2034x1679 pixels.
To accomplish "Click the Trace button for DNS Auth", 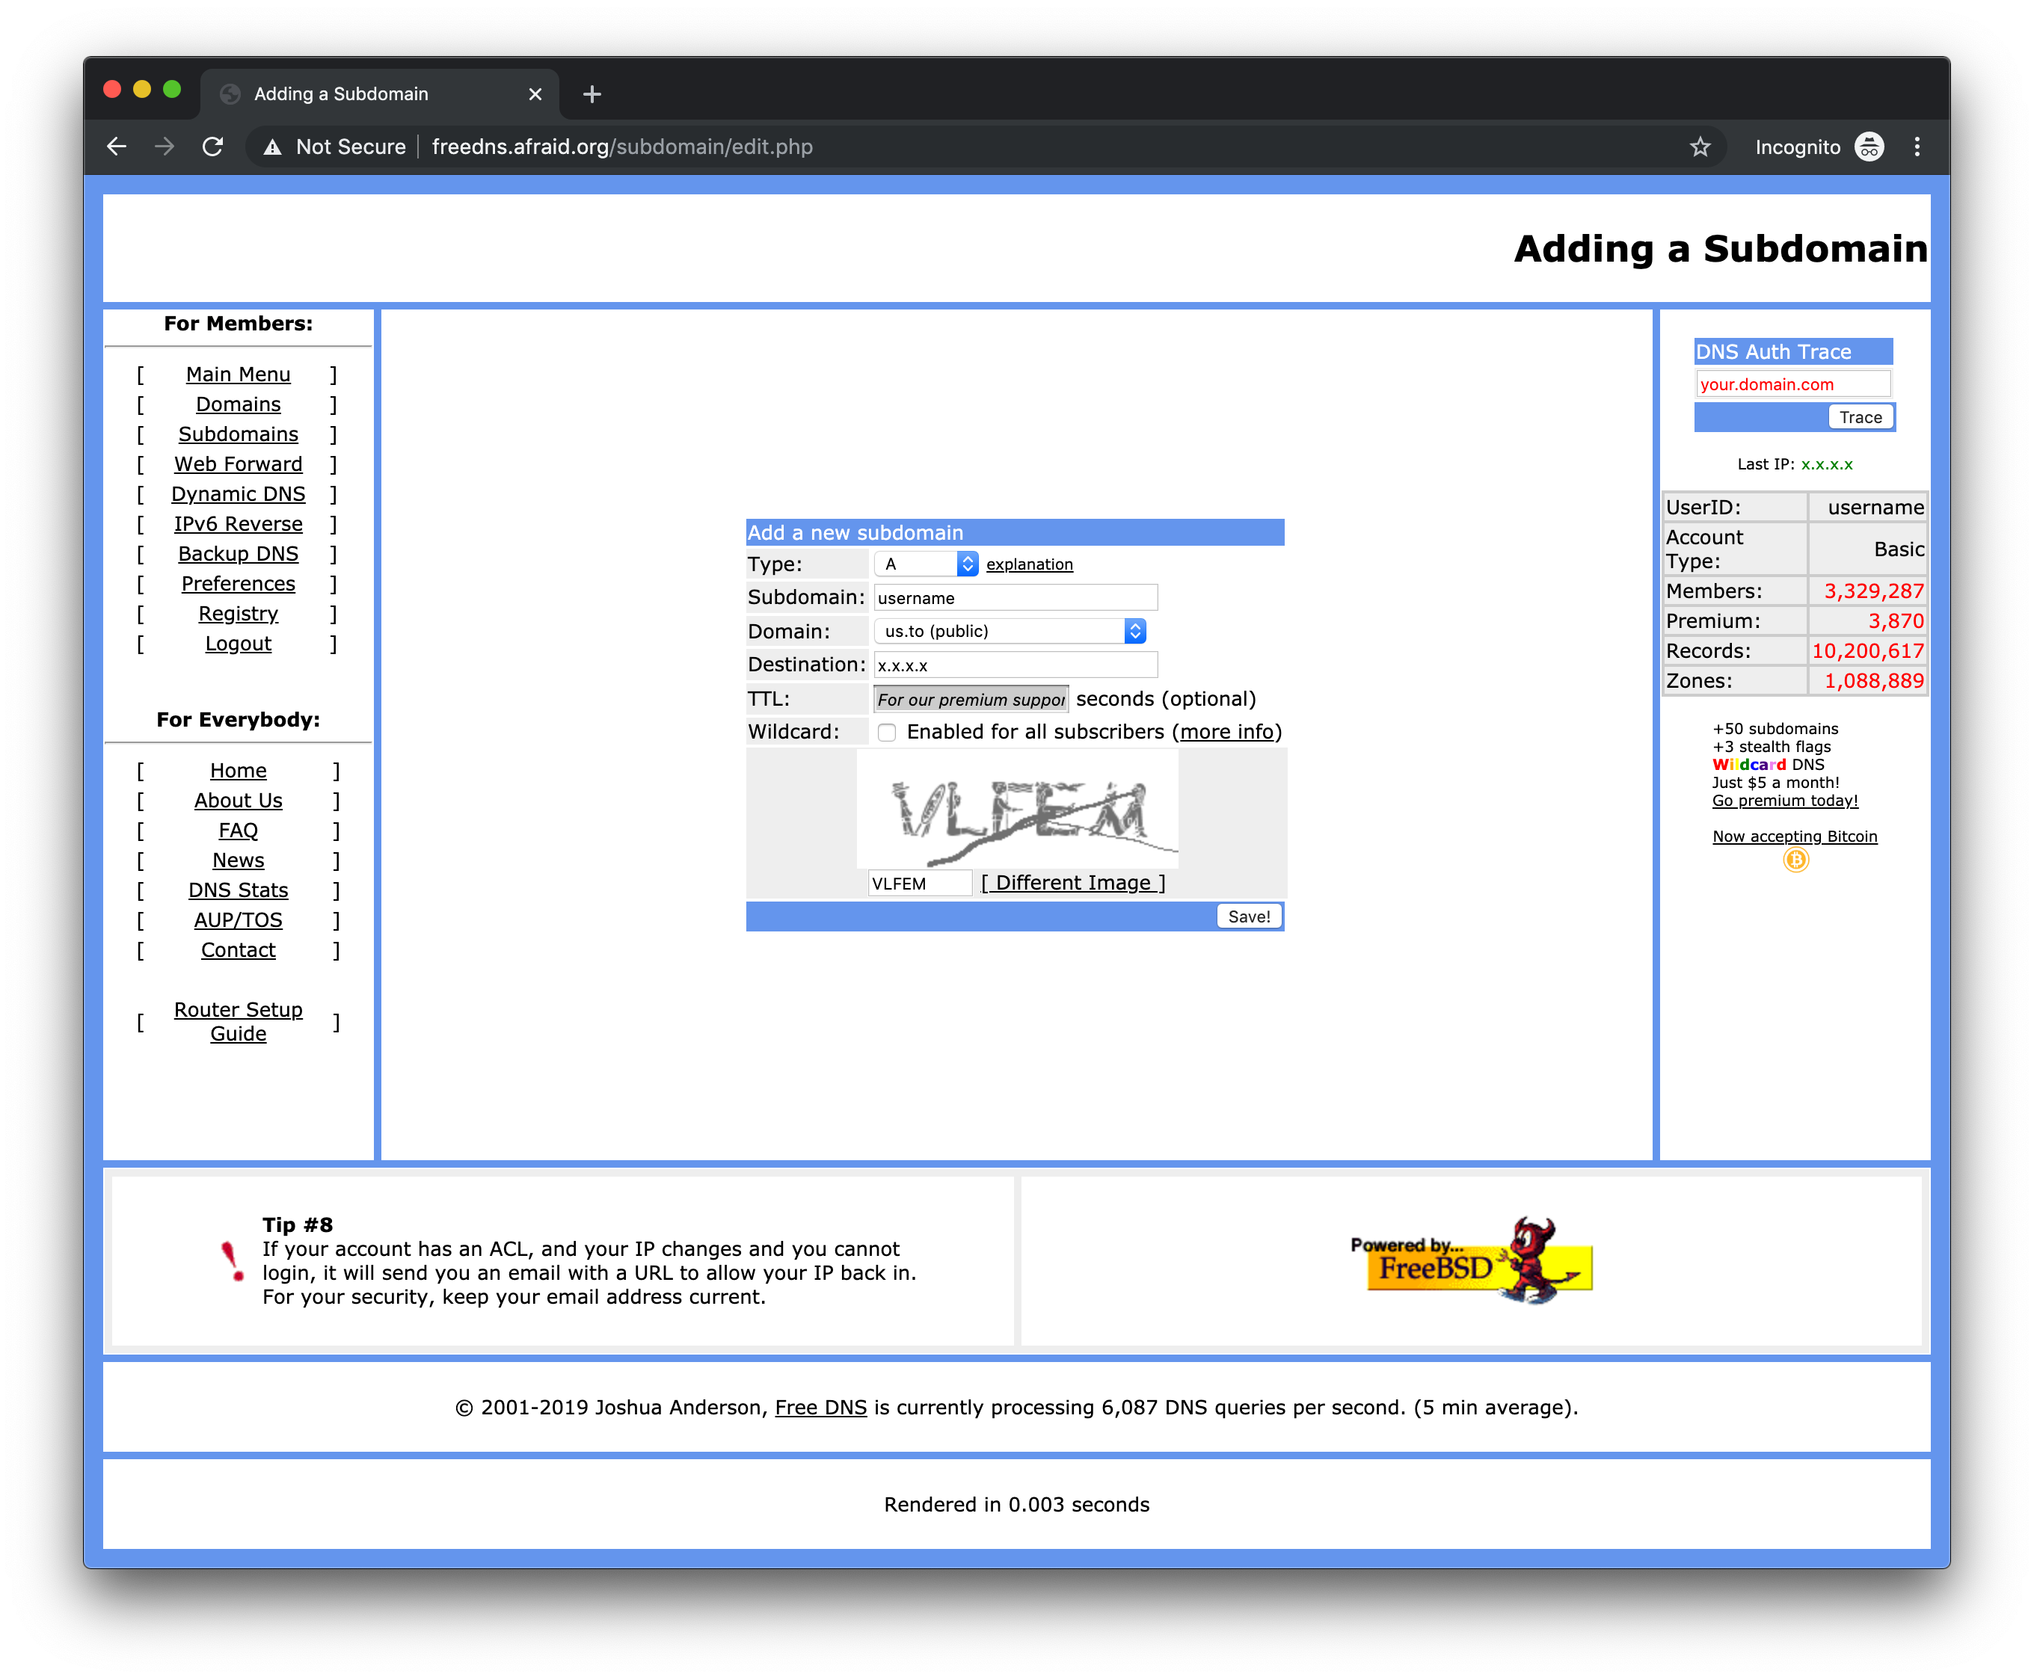I will (1858, 416).
